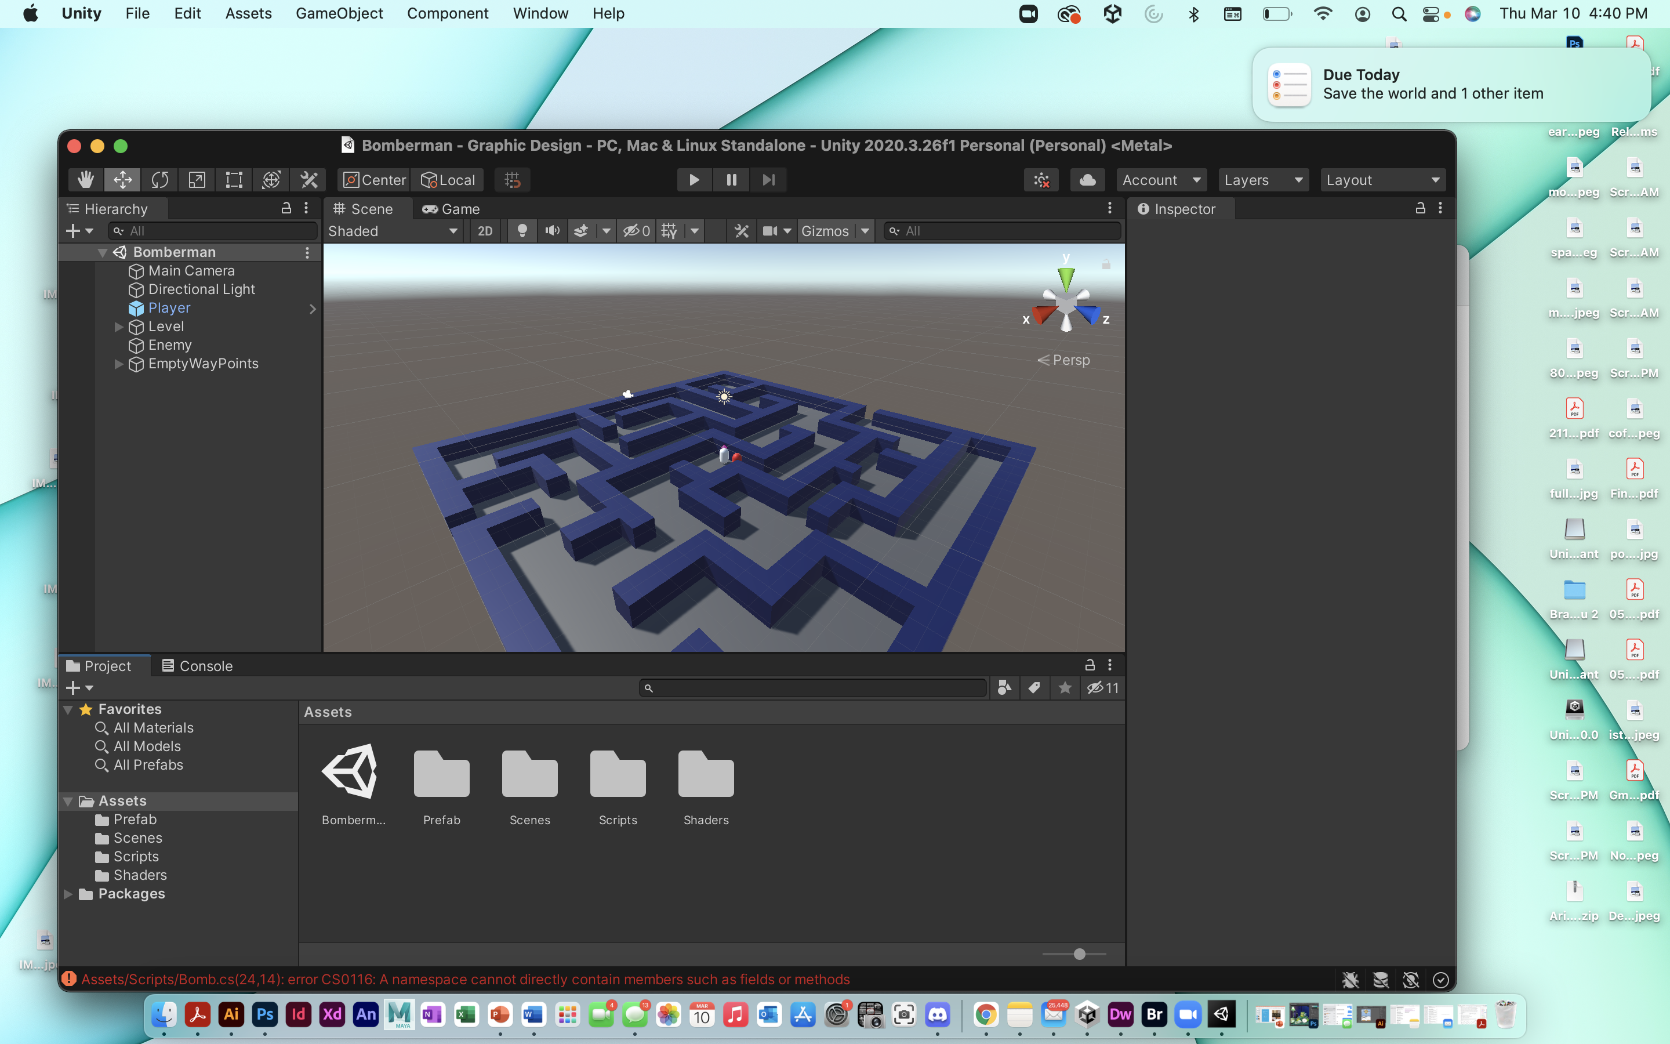Toggle the Center pivot mode button

click(374, 180)
